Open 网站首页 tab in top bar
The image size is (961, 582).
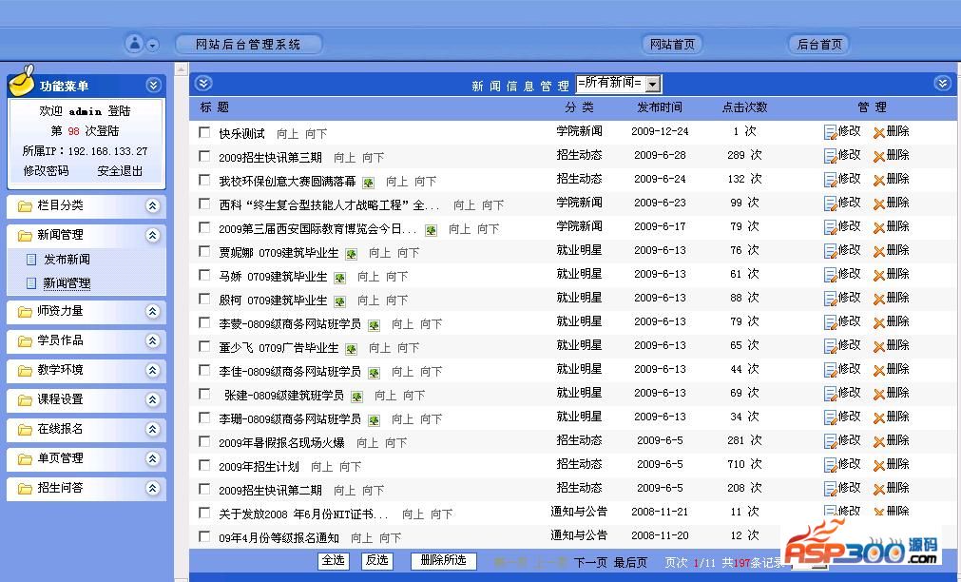672,45
